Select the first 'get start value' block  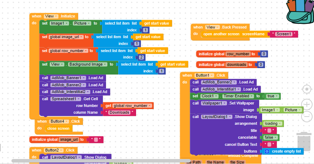click(156, 23)
